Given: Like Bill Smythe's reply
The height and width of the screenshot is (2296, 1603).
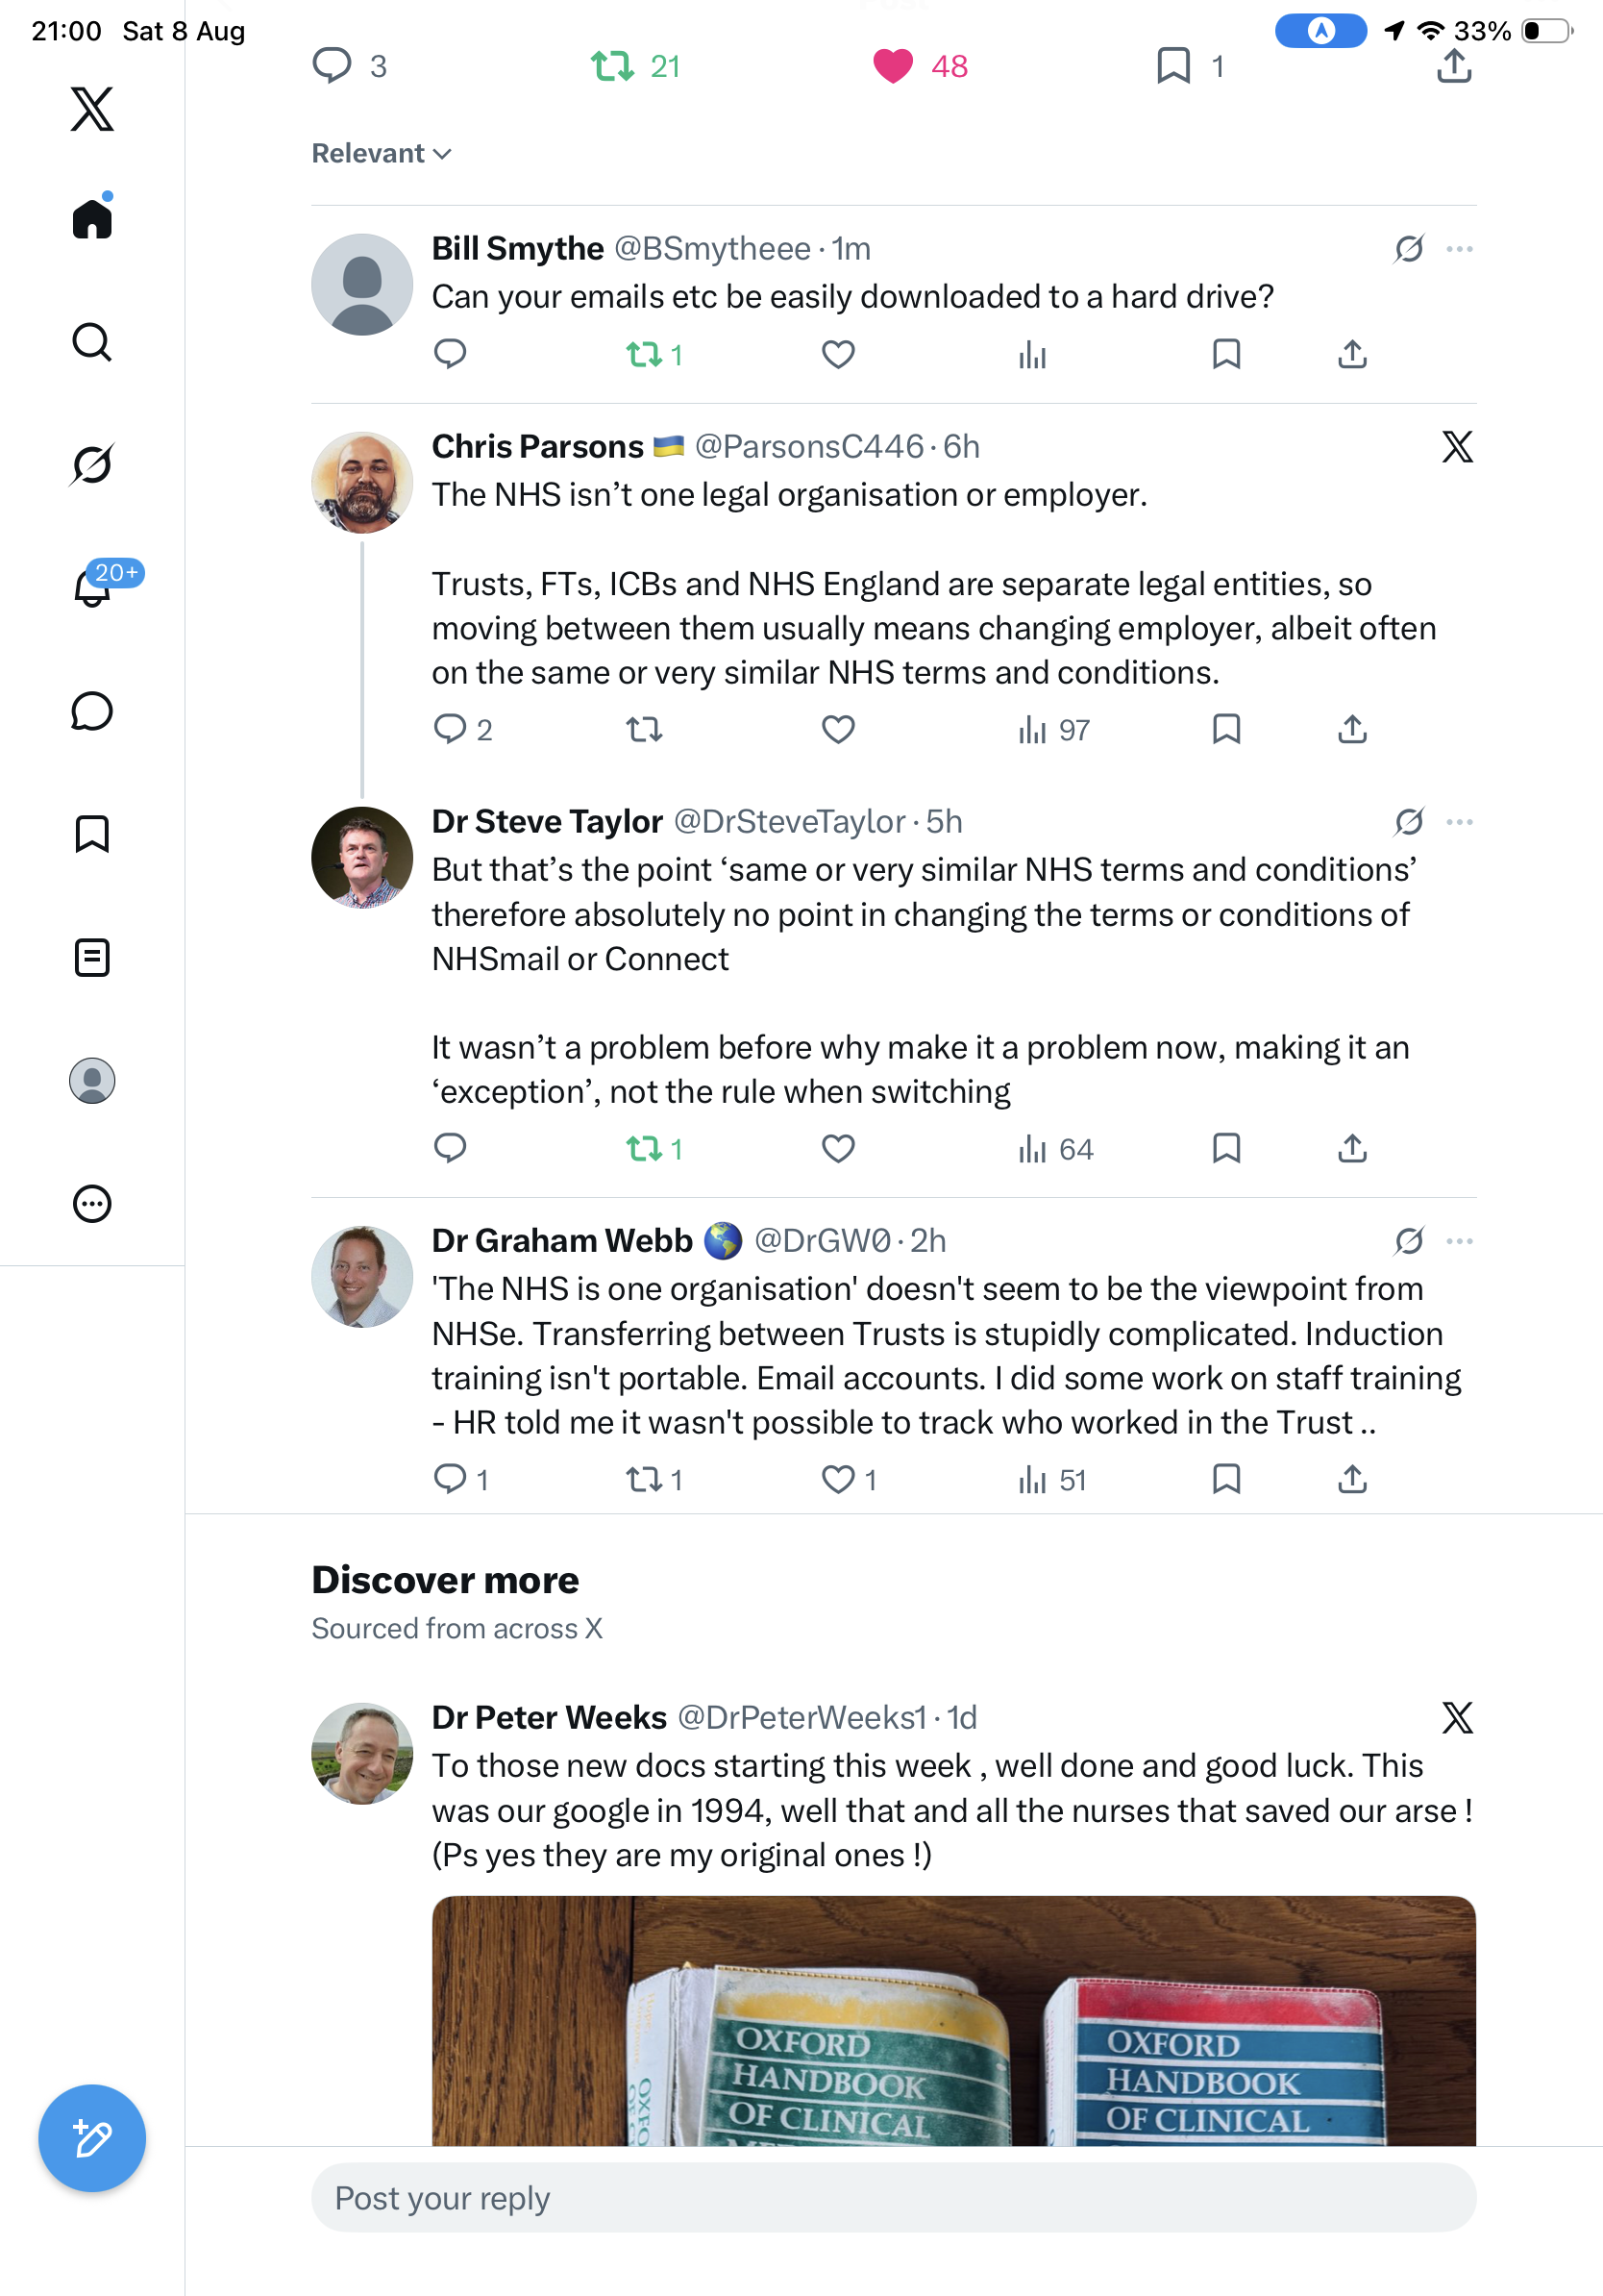Looking at the screenshot, I should click(837, 354).
